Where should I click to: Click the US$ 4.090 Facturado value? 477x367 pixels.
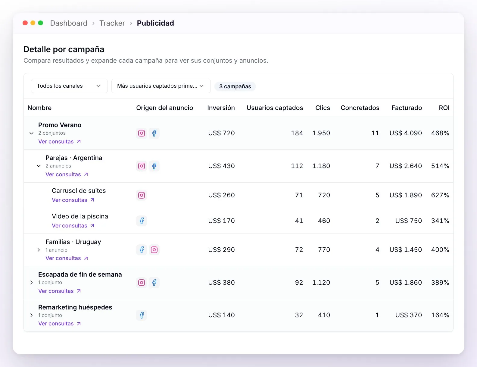[x=406, y=133]
